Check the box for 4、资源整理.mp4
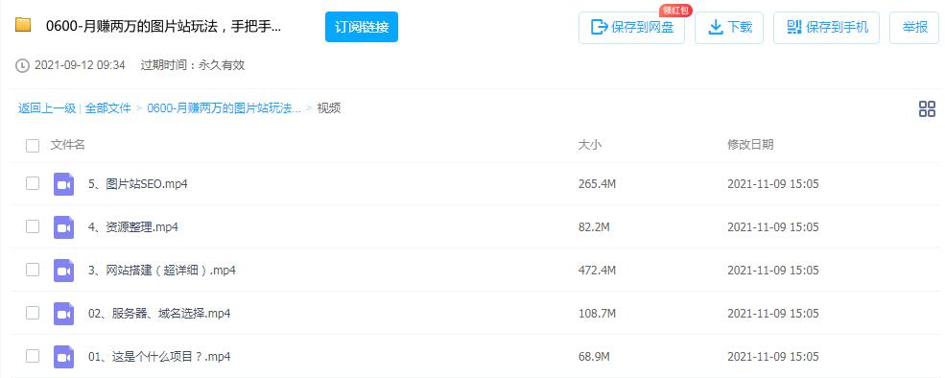945x378 pixels. click(x=33, y=226)
